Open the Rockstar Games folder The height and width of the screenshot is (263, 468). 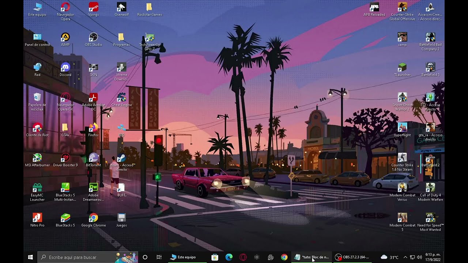point(150,9)
